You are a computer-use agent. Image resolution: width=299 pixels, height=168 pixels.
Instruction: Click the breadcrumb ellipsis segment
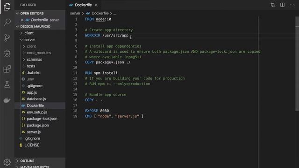[x=115, y=14]
